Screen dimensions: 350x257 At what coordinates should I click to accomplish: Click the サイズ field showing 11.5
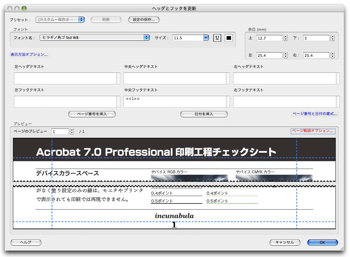point(188,38)
